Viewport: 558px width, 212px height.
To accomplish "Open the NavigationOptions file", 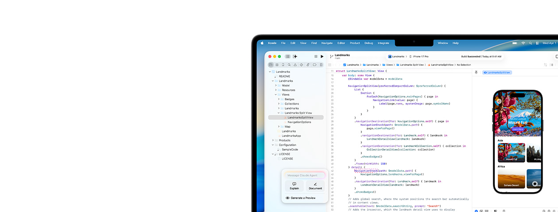I will click(299, 122).
